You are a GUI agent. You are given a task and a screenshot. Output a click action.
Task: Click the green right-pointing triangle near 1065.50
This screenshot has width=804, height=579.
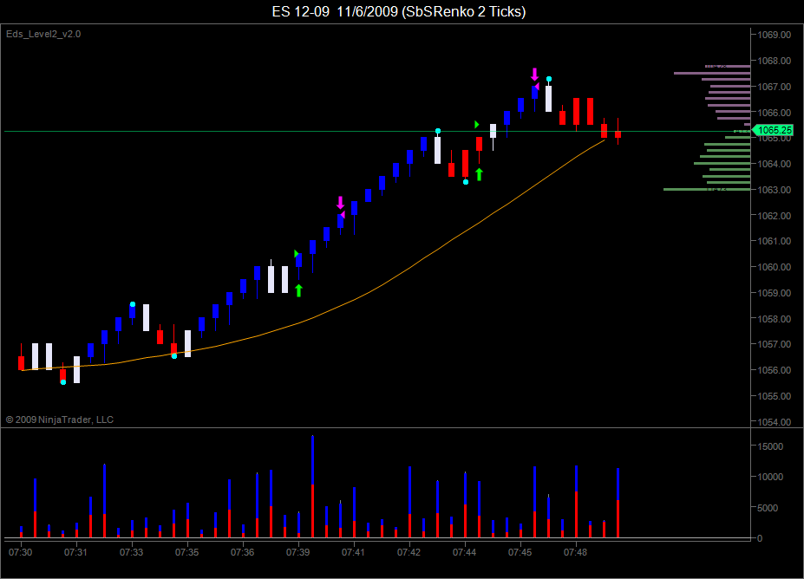(x=477, y=125)
